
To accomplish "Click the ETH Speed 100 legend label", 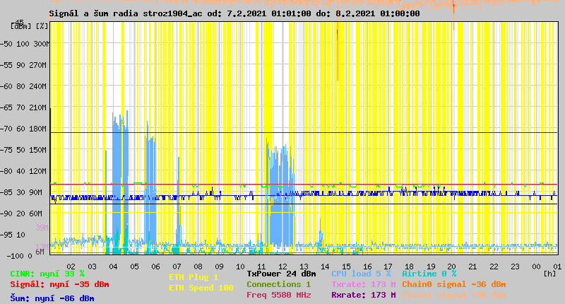I will [x=201, y=288].
